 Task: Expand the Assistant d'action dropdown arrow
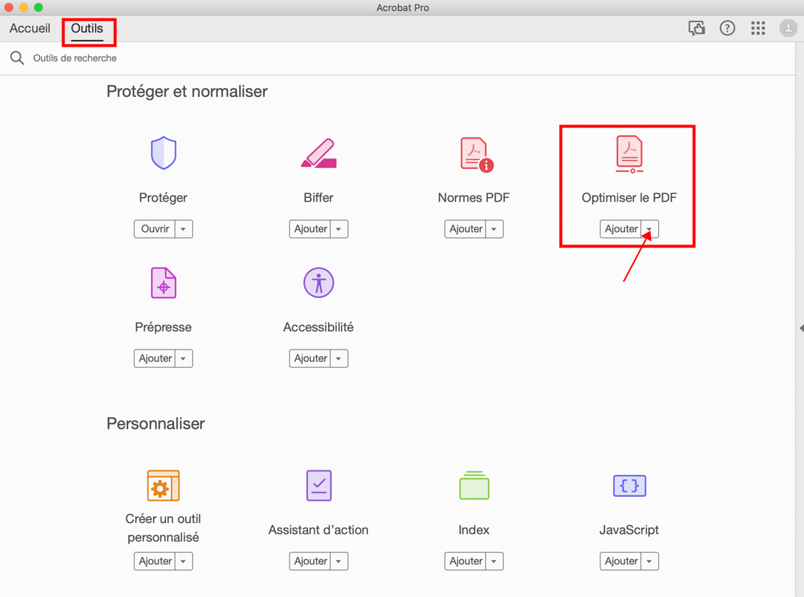[339, 561]
